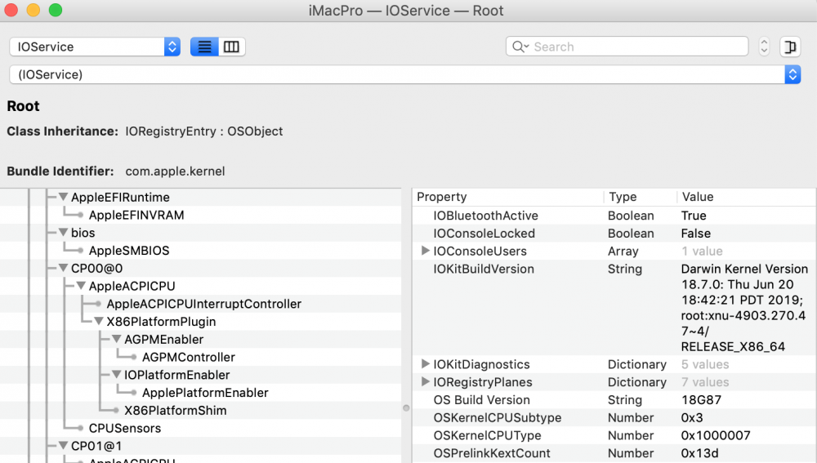Click the IORegistryEntry : OSObject inheritance text
The height and width of the screenshot is (463, 817).
pos(203,131)
